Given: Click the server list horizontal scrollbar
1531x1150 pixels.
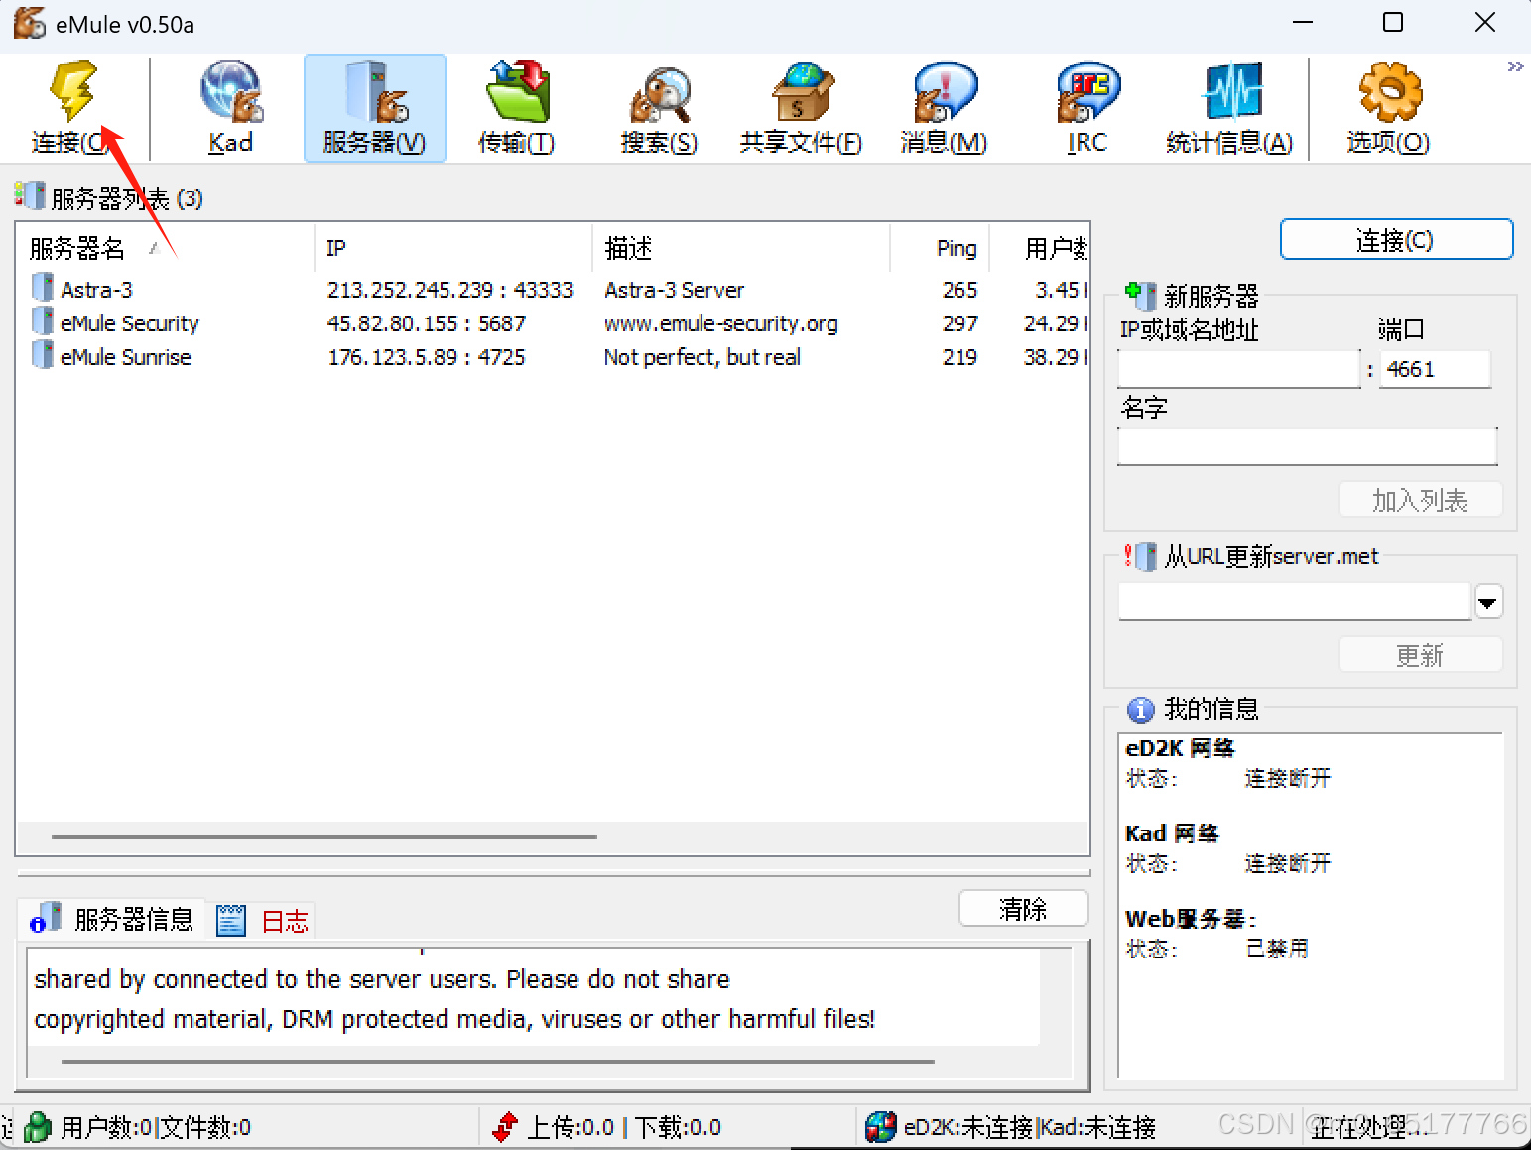Looking at the screenshot, I should 324,837.
